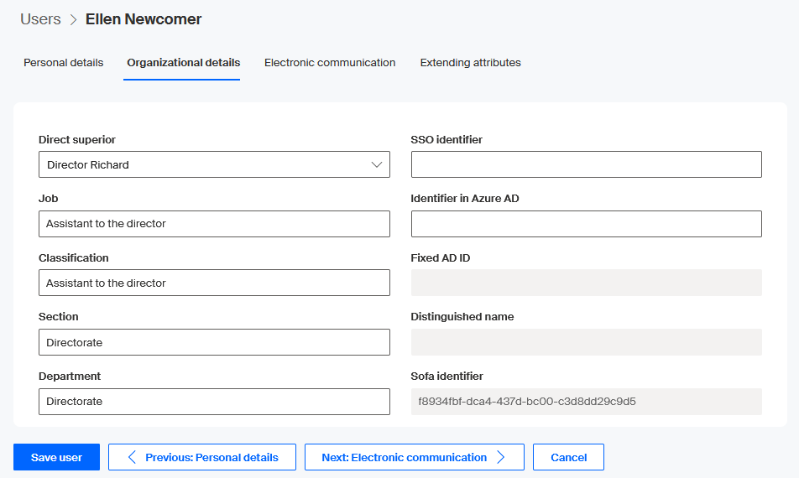Image resolution: width=799 pixels, height=478 pixels.
Task: Proceed to Next: Electronic communication
Action: click(x=414, y=457)
